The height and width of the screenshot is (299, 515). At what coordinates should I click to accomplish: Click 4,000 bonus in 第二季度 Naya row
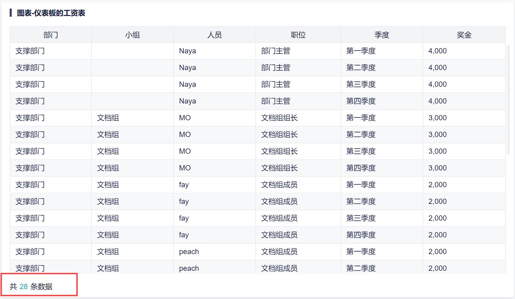[x=437, y=68]
